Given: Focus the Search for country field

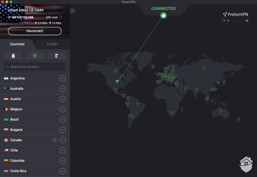Looking at the screenshot, I should pos(35,67).
